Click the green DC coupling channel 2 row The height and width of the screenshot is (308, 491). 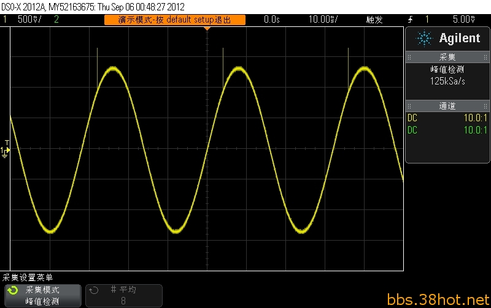447,130
